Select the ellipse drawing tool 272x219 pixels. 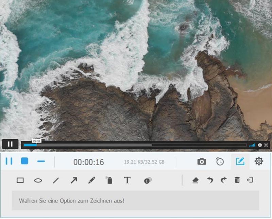(x=38, y=180)
